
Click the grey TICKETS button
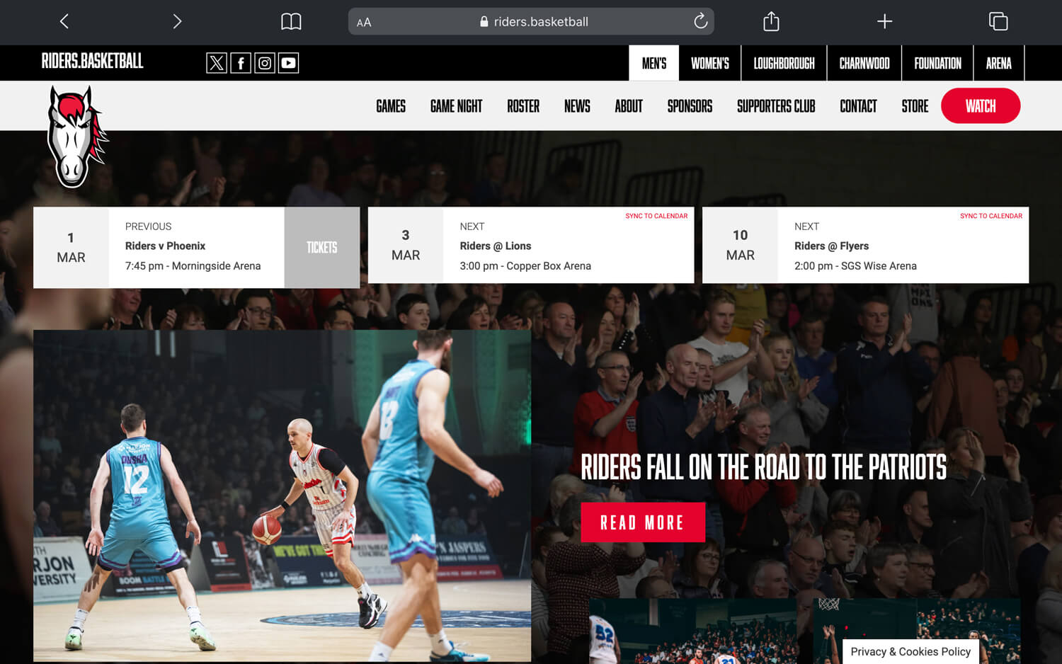322,247
